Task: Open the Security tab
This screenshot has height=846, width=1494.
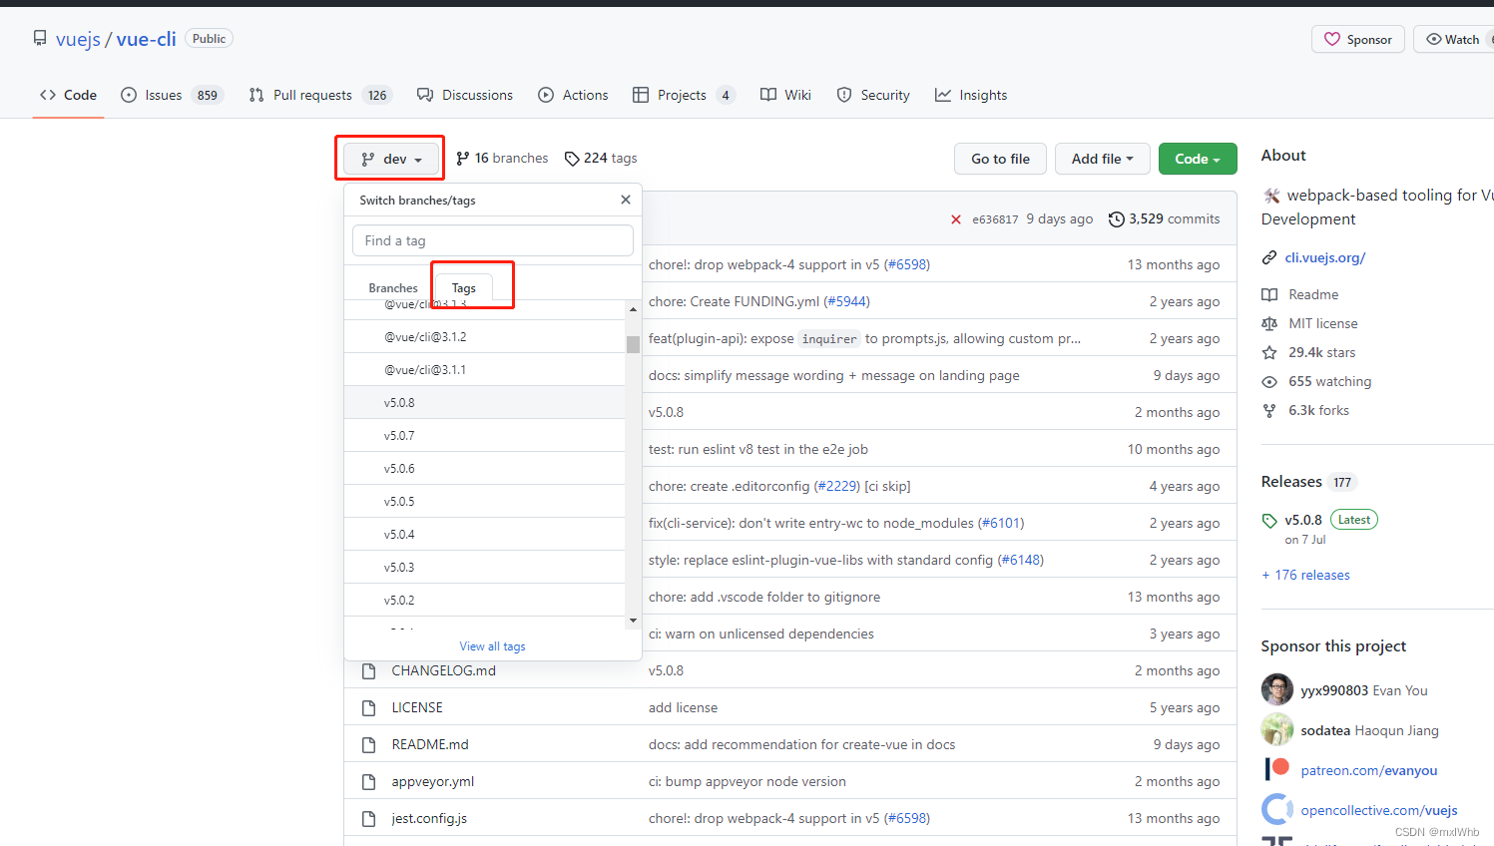Action: coord(873,95)
